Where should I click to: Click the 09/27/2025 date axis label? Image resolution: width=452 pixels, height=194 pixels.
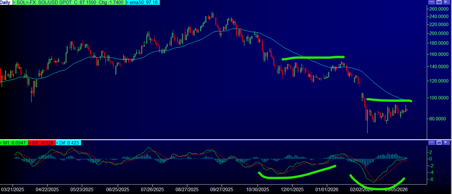point(221,189)
